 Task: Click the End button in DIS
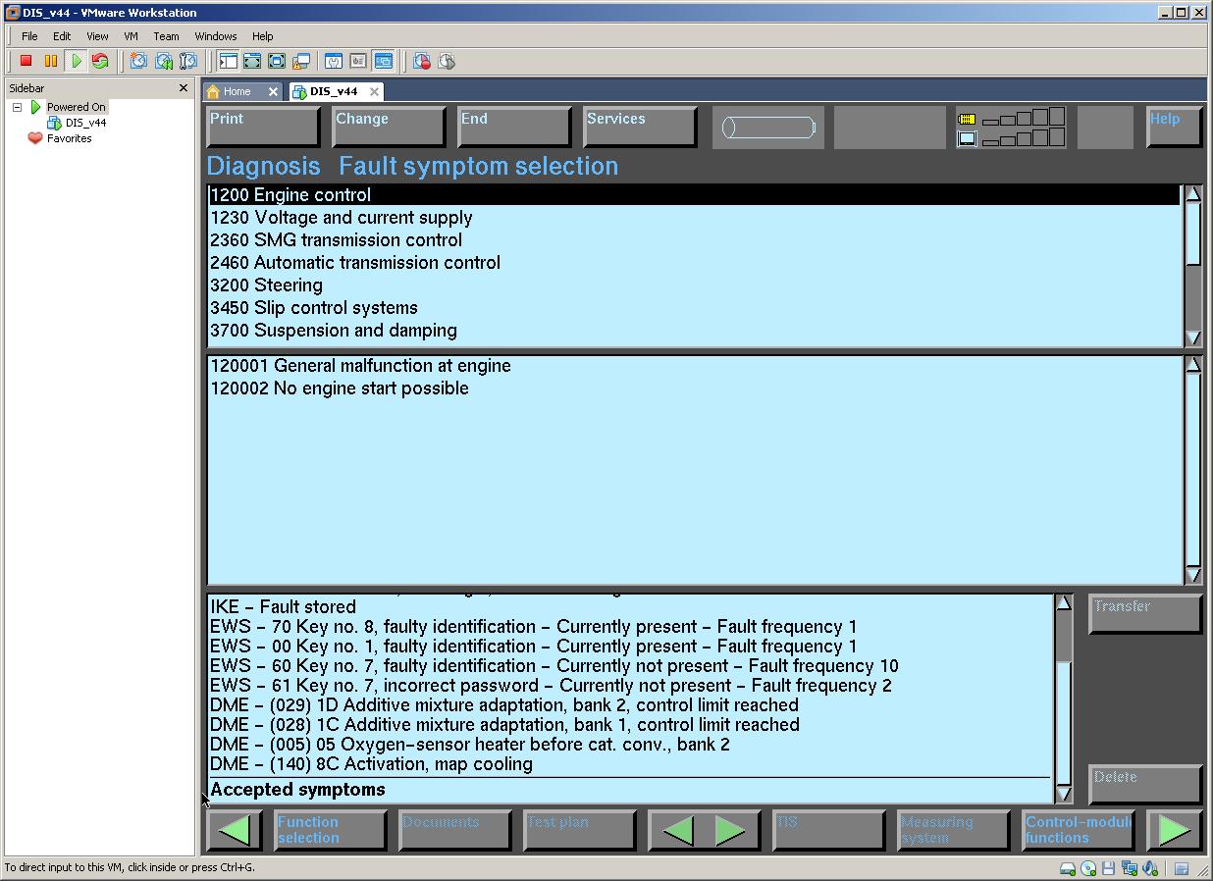pos(514,128)
